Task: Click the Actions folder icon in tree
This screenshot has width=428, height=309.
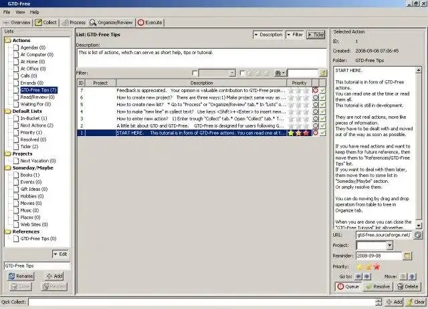Action: (x=7, y=40)
